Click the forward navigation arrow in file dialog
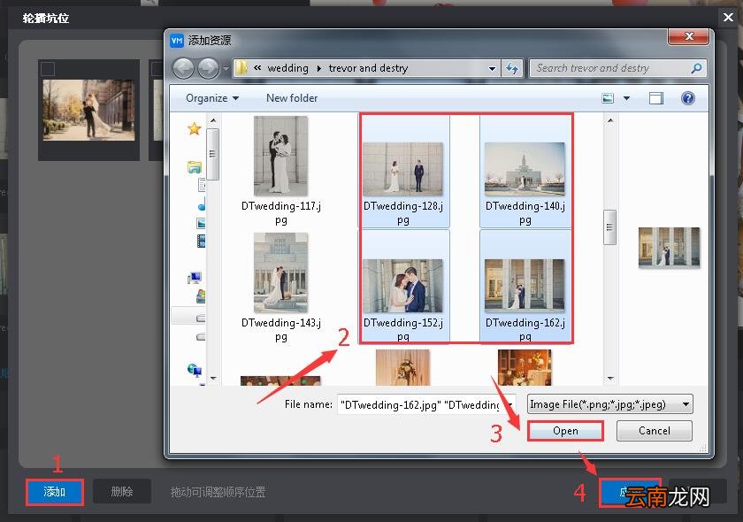This screenshot has width=743, height=522. coord(208,68)
